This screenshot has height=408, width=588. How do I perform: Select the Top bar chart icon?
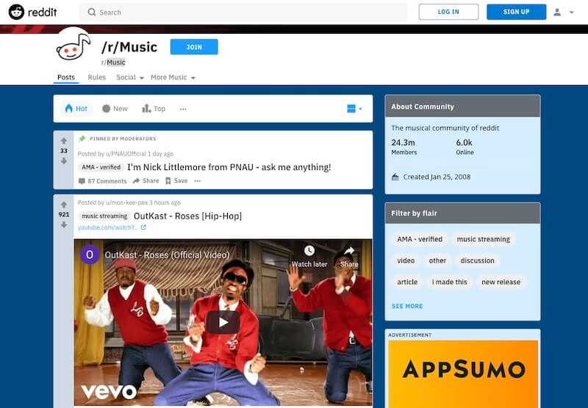point(146,109)
